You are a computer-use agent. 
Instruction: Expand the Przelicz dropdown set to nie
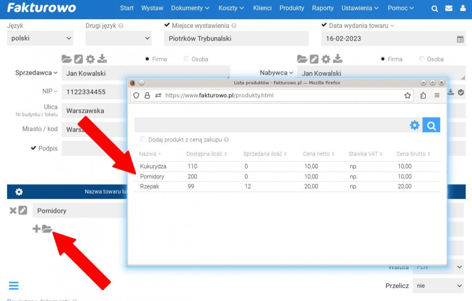(x=438, y=286)
